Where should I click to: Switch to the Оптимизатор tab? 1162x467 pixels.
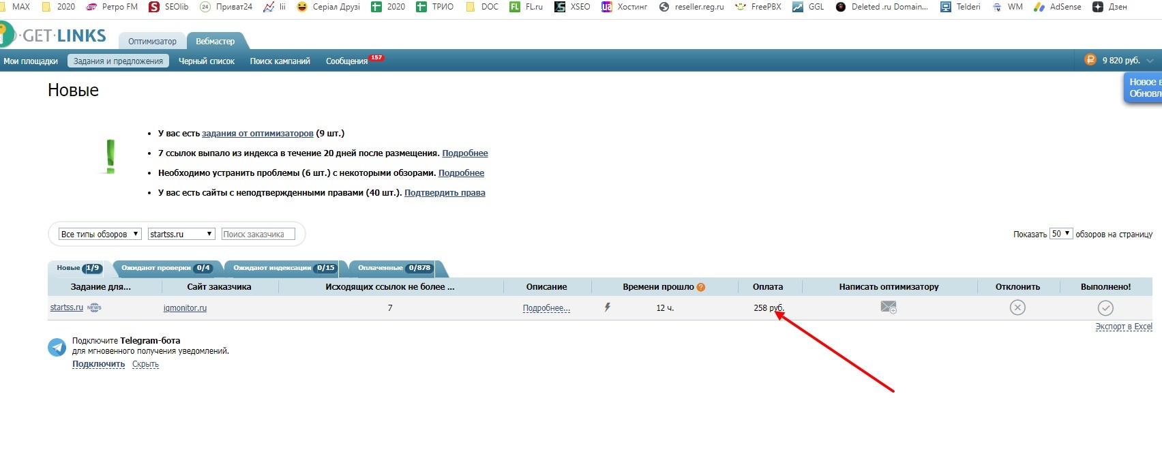pos(152,41)
